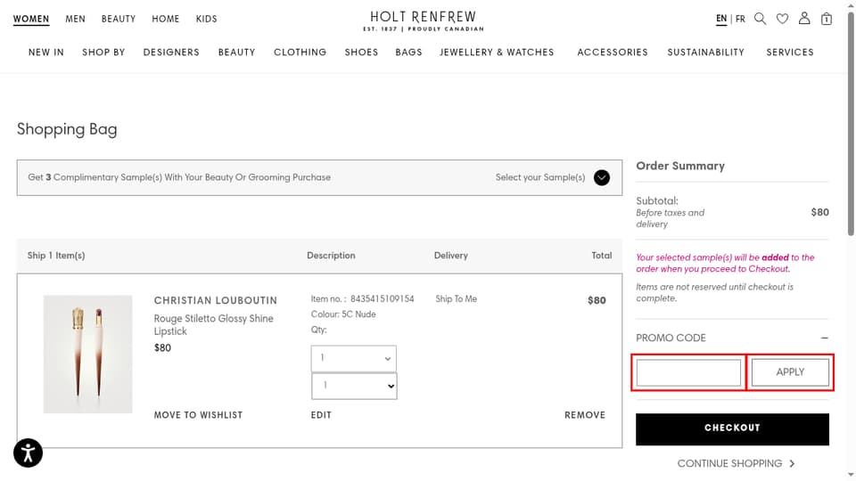Click the Checkout button
This screenshot has height=481, width=856.
click(x=732, y=429)
